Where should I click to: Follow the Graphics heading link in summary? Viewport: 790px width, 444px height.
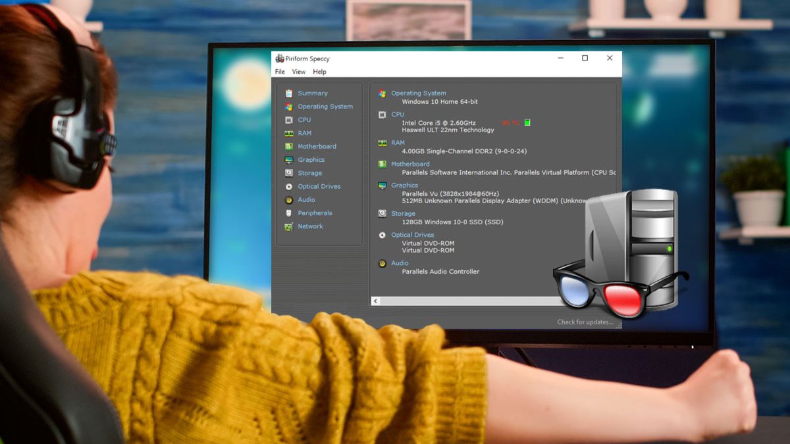click(x=404, y=185)
